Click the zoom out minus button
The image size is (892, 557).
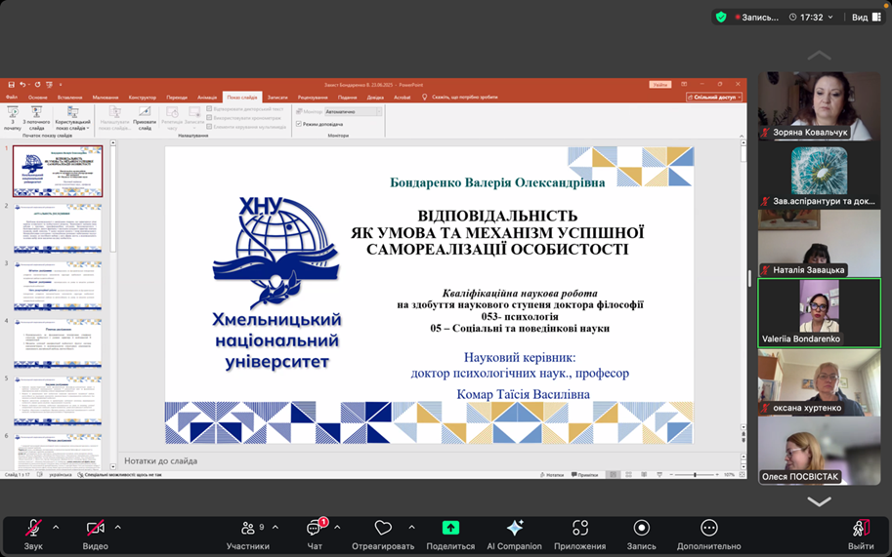[671, 475]
